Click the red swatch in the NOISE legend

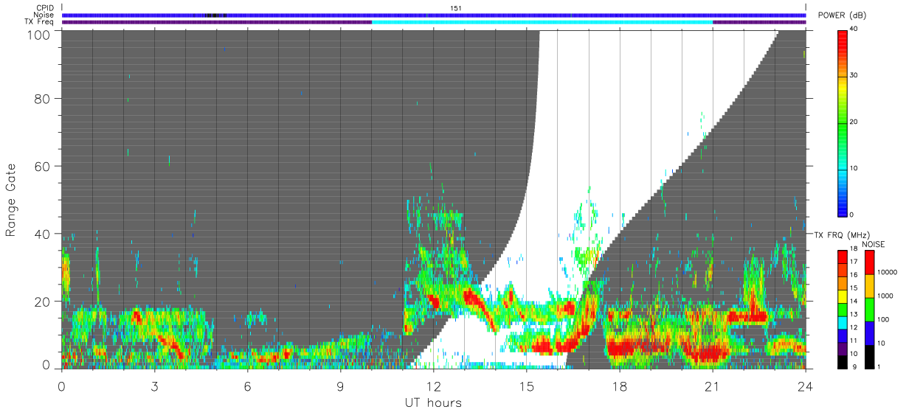coord(869,262)
